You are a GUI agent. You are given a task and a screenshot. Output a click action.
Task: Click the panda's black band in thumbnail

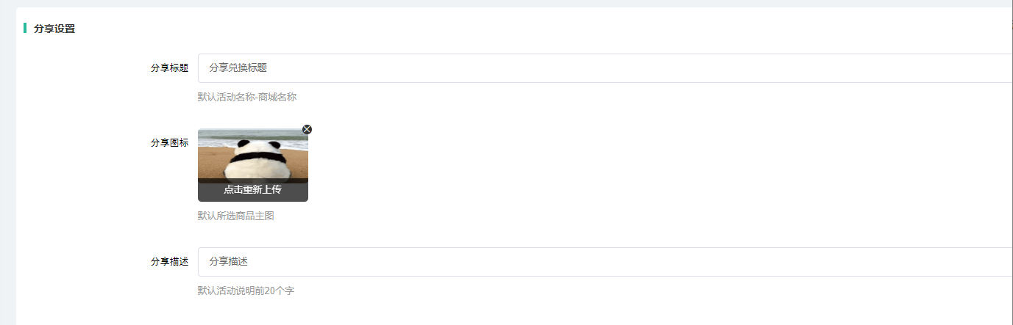(x=252, y=158)
